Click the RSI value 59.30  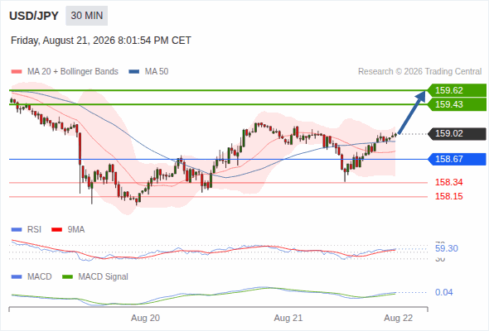(x=447, y=248)
